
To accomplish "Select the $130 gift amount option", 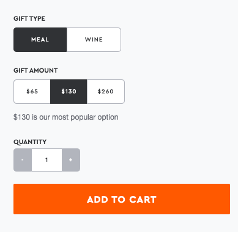I will (69, 92).
